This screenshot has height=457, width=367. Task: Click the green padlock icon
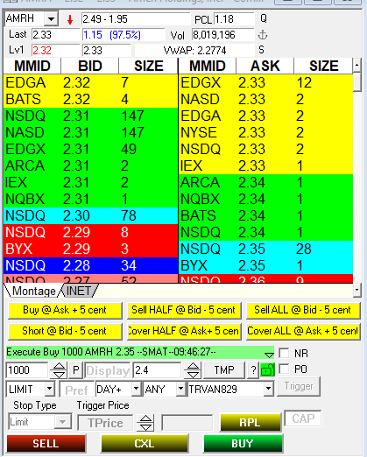[267, 370]
